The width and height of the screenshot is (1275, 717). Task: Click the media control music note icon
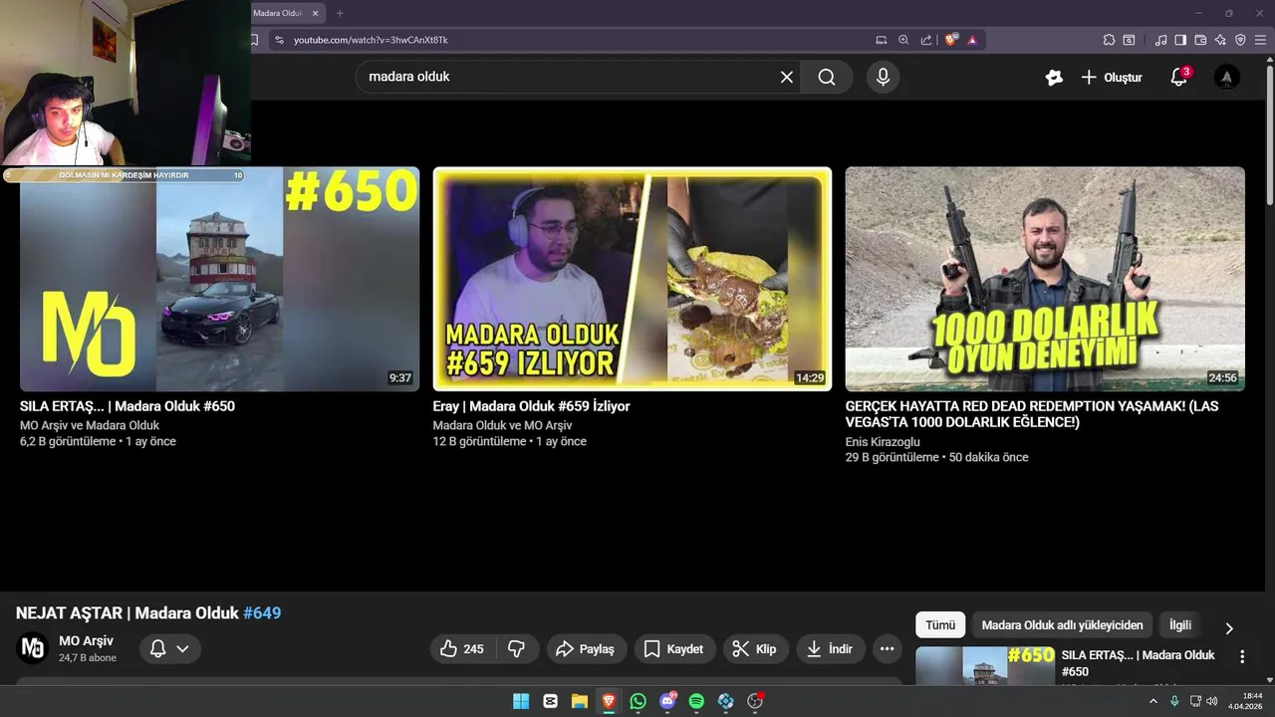(1160, 40)
